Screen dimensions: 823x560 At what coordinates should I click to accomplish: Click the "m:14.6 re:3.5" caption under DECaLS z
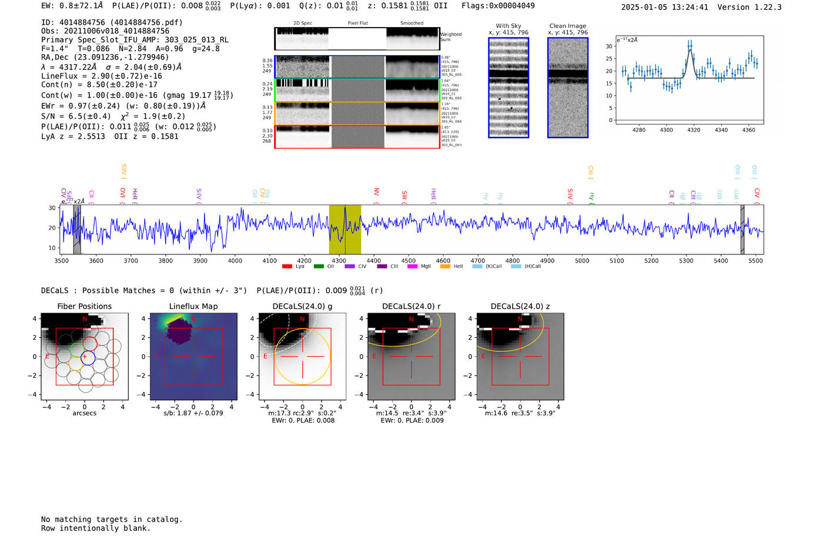pos(520,413)
